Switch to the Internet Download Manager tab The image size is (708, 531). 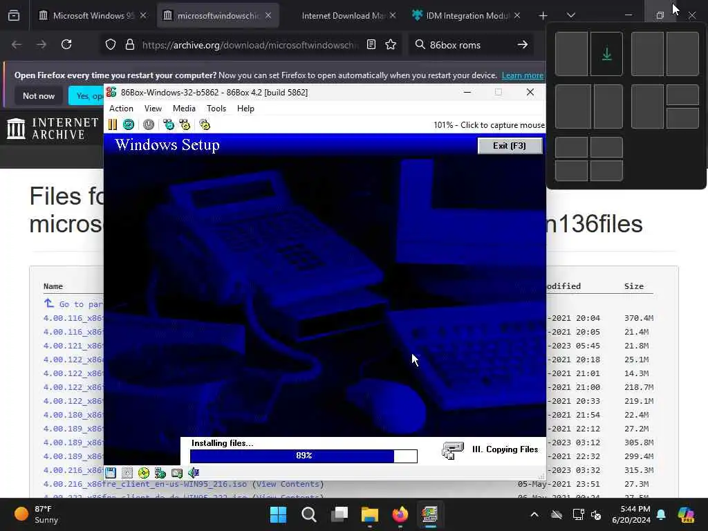coord(342,15)
